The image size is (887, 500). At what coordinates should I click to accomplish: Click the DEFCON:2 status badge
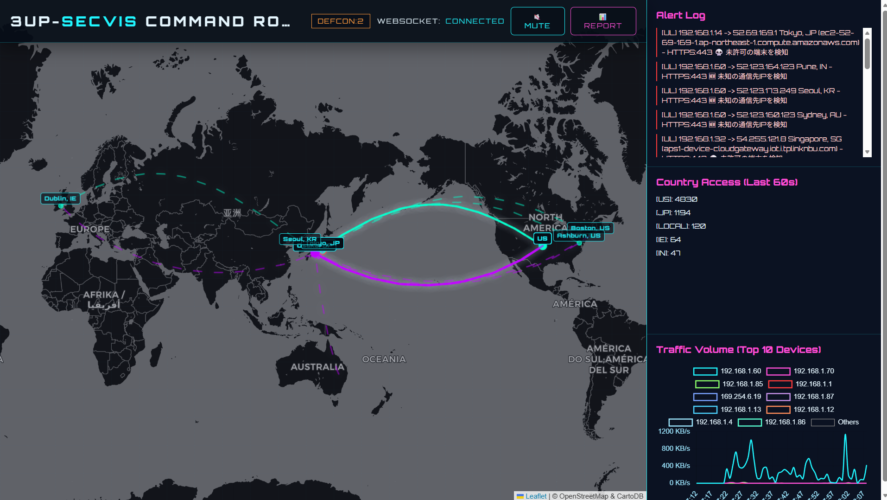[x=341, y=21]
